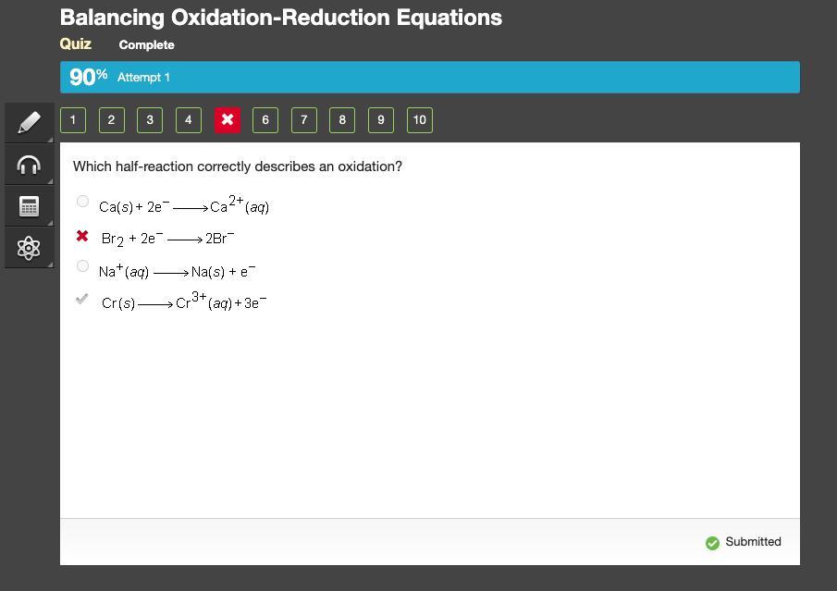Open the headphones audio tool

point(29,165)
